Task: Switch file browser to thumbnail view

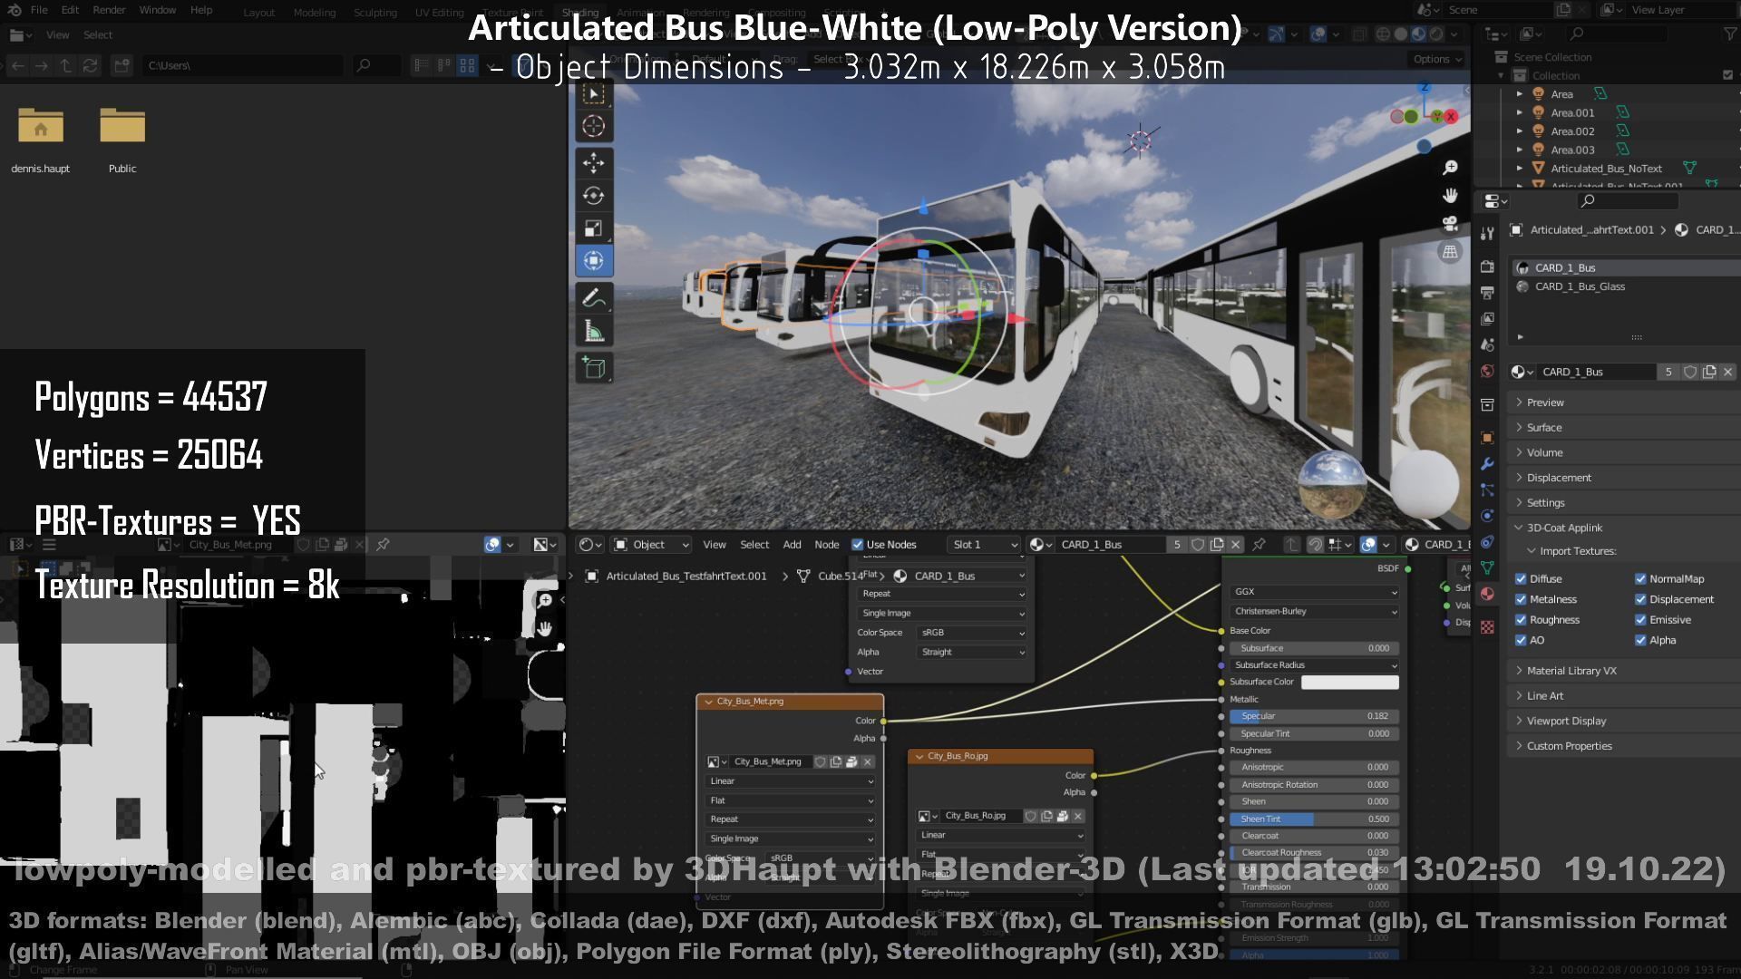Action: pos(467,65)
